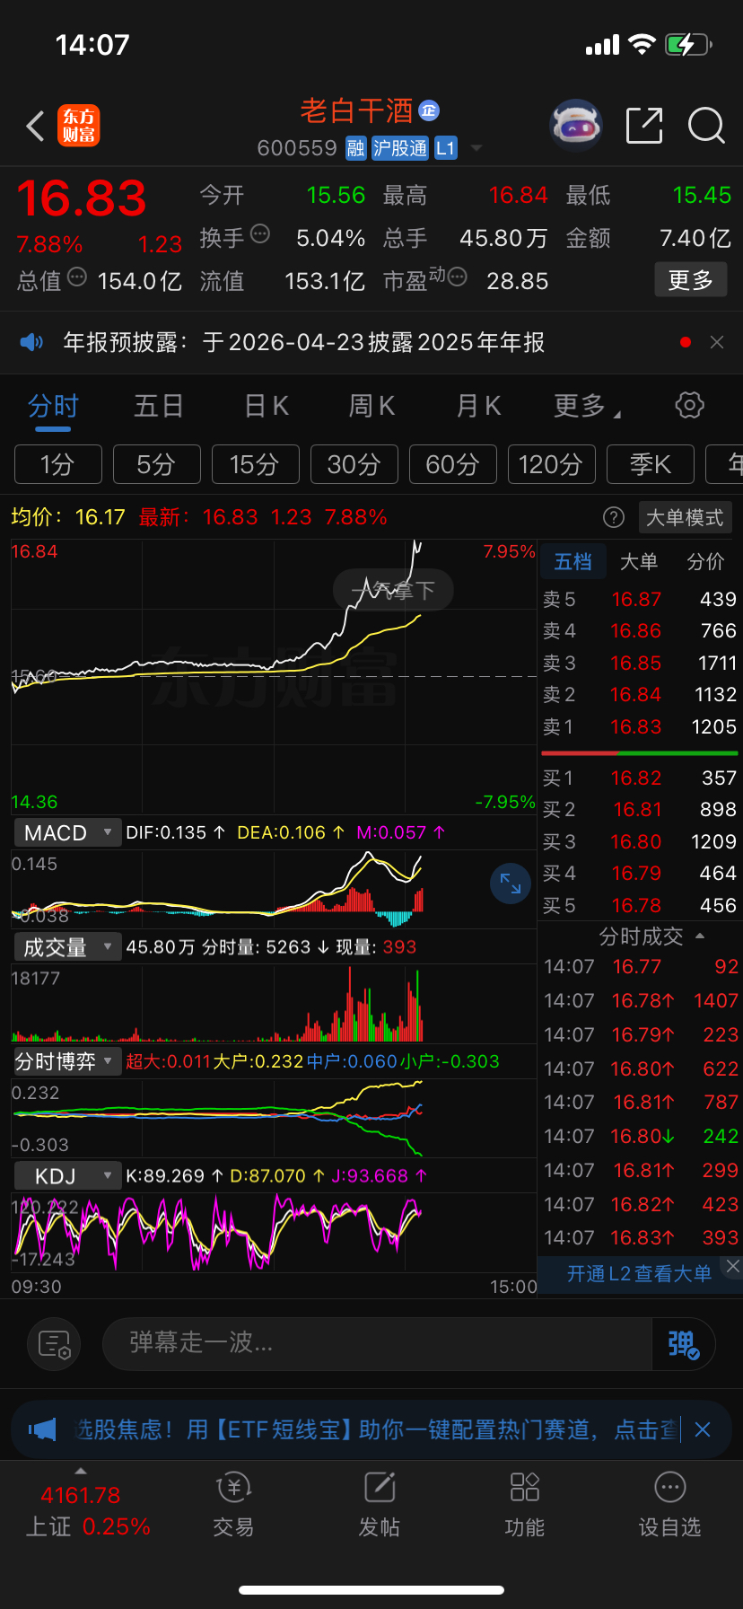Tap the 买1 16.82 order row
This screenshot has width=743, height=1609.
[x=639, y=778]
